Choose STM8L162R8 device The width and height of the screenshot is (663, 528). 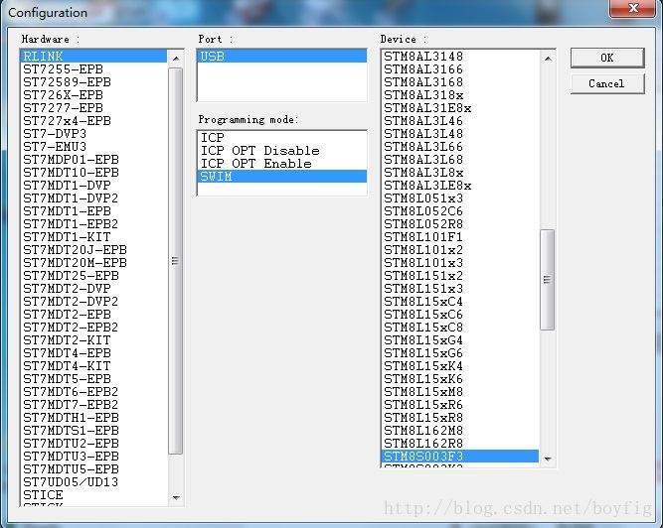click(460, 444)
